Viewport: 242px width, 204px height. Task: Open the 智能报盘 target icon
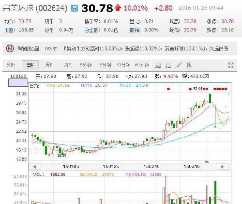pyautogui.click(x=10, y=48)
